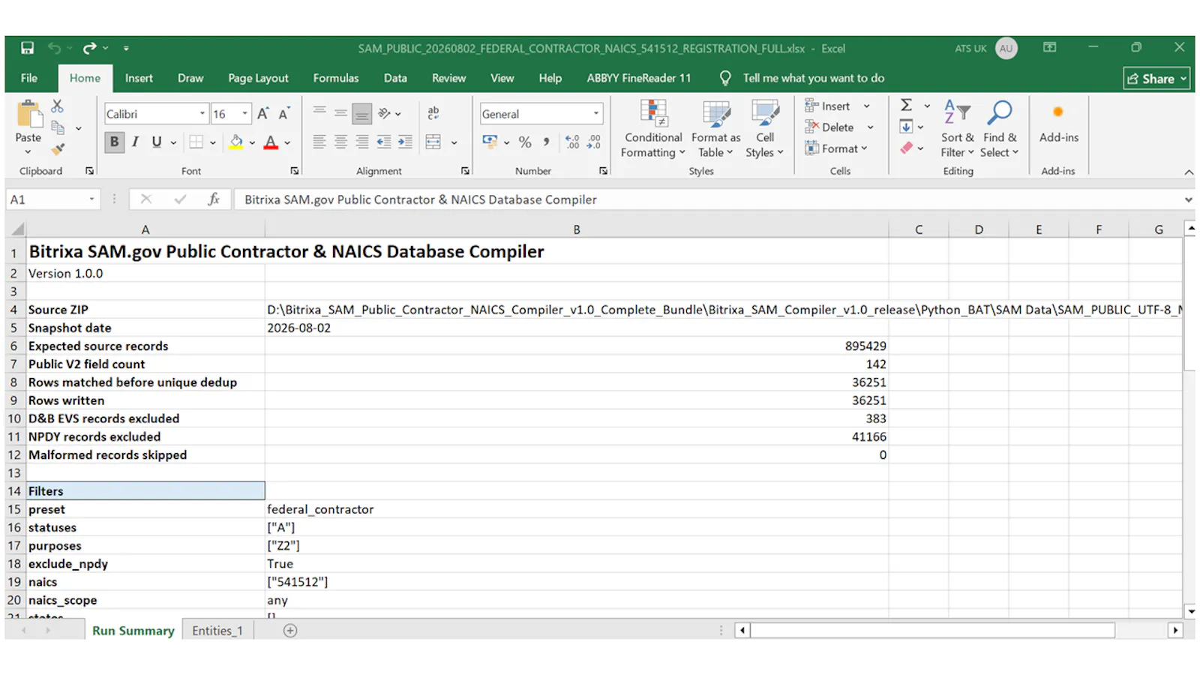Click the New sheet plus icon
The image size is (1200, 675).
[290, 631]
